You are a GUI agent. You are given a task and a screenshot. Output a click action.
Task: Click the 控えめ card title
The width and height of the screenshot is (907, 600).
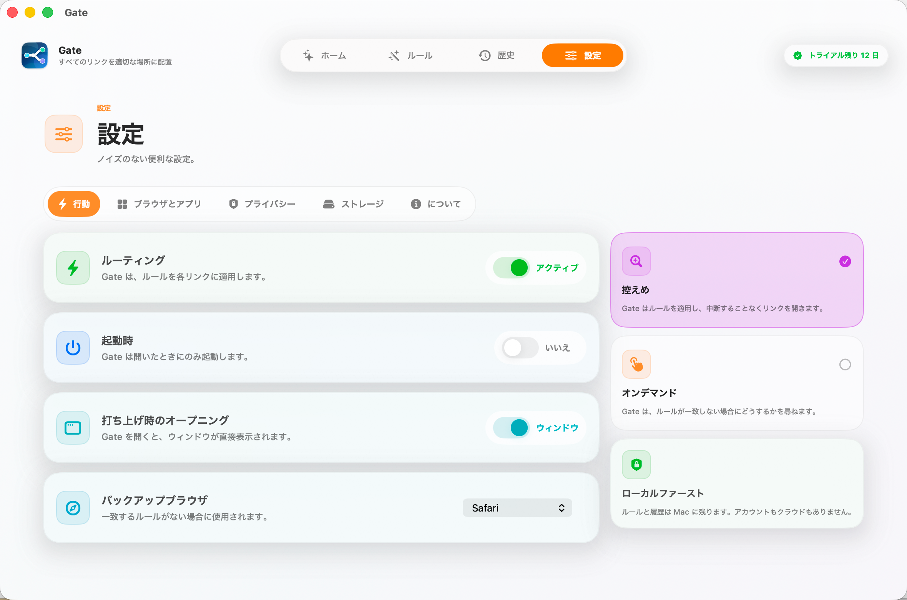[x=636, y=290]
